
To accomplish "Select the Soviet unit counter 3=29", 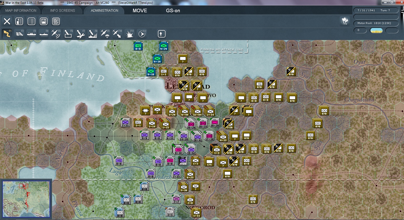I will tap(172, 112).
